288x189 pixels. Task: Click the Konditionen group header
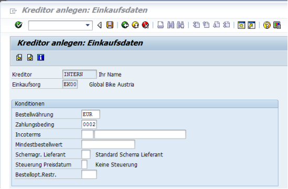pos(145,104)
